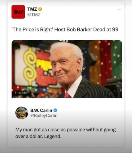This screenshot has width=132, height=153.
Task: Open the red TMZ logo avatar
Action: (x=18, y=12)
